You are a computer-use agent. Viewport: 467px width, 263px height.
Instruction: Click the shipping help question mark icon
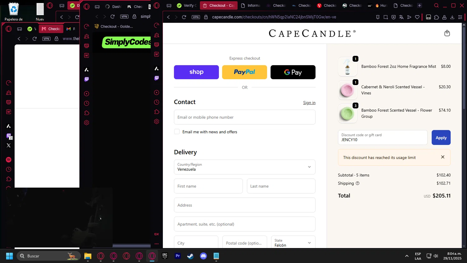[x=357, y=183]
